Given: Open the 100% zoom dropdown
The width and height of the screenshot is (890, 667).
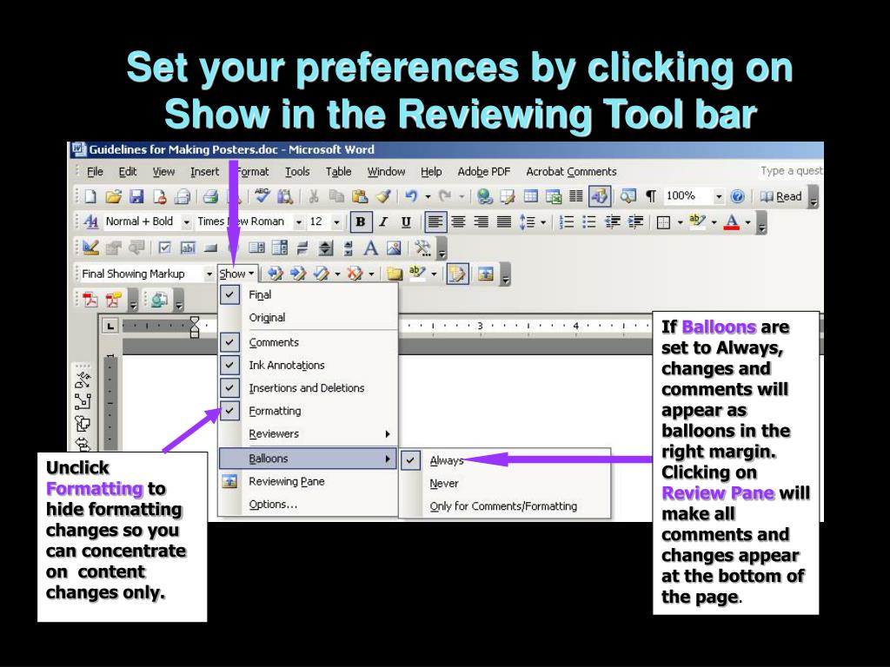Looking at the screenshot, I should pyautogui.click(x=719, y=197).
